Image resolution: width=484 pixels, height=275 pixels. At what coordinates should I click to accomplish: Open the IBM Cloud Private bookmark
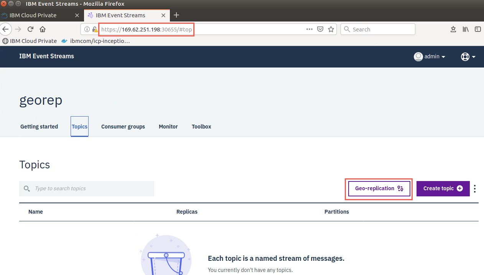(30, 41)
